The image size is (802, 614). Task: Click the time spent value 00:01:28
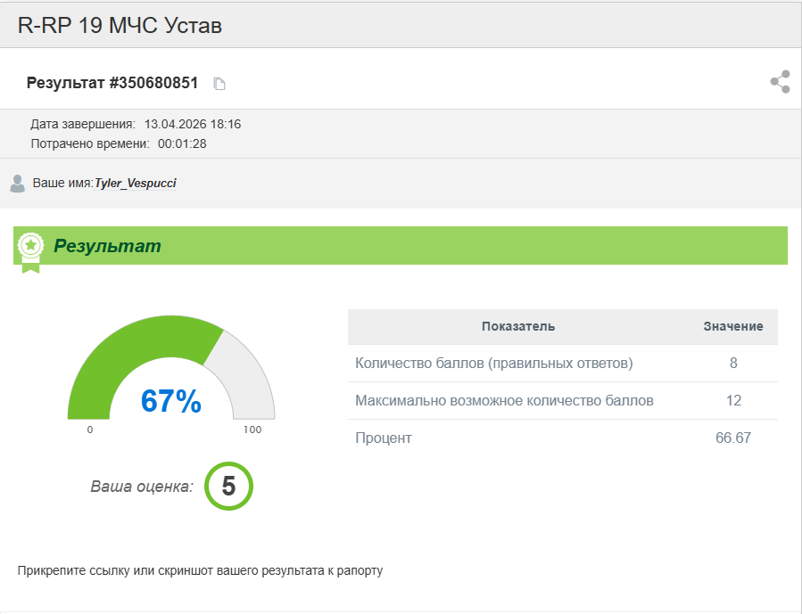point(182,143)
